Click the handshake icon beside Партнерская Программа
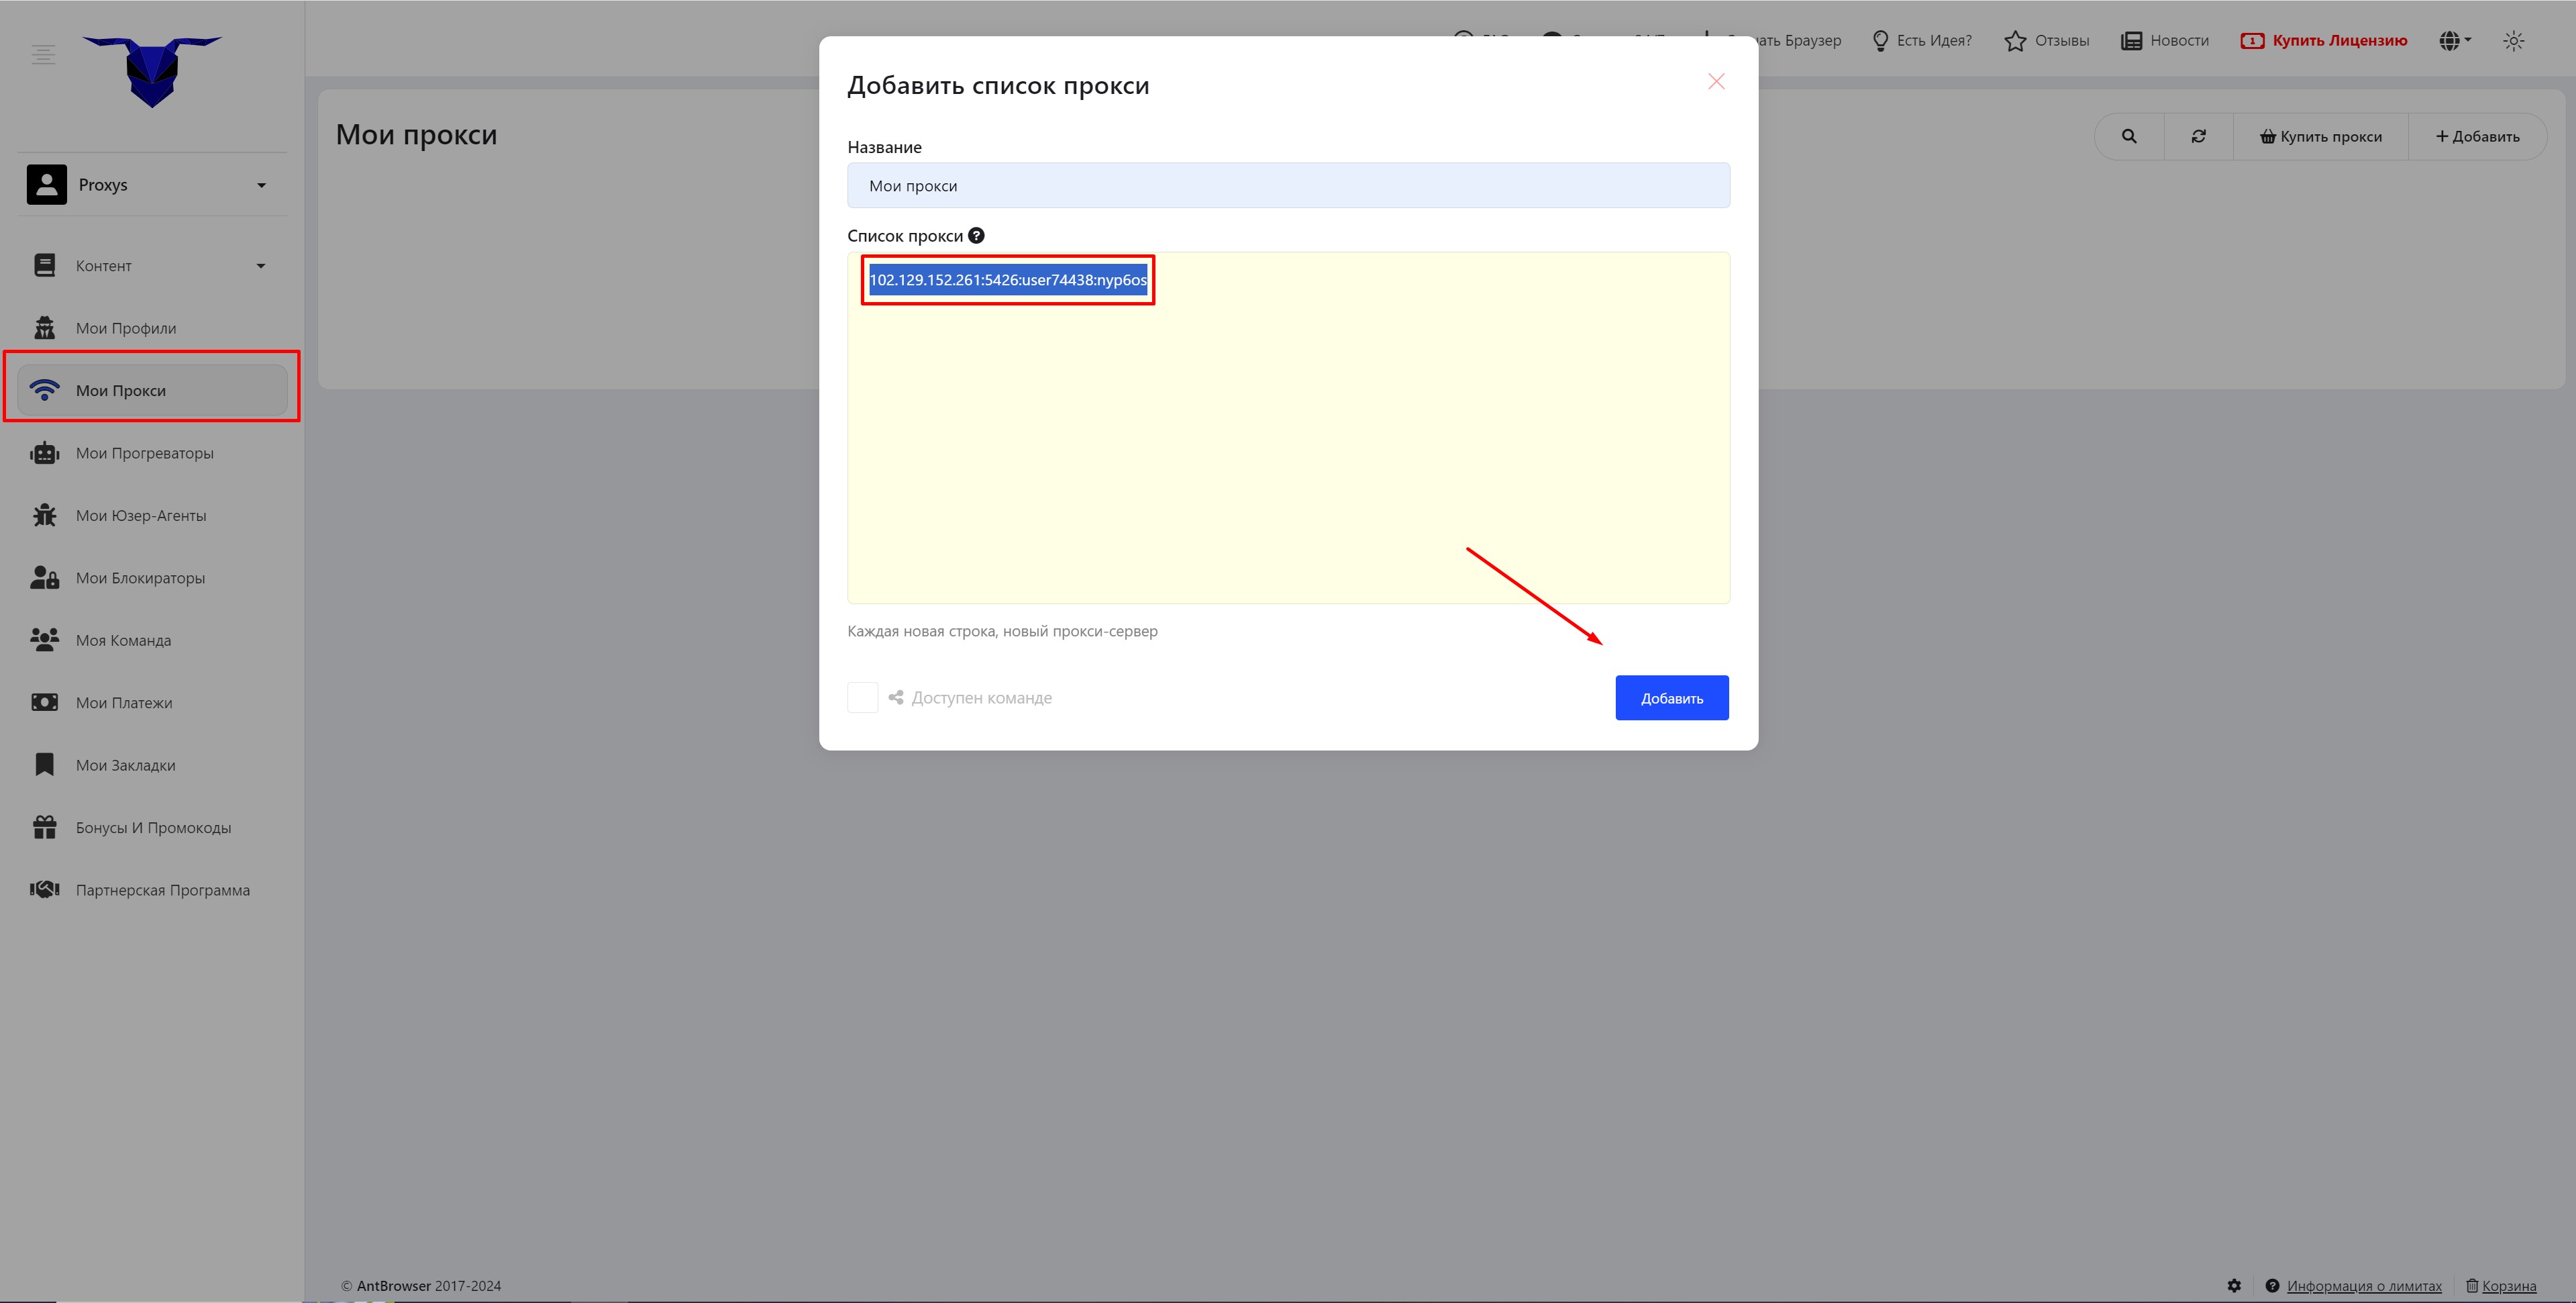2576x1303 pixels. (x=45, y=889)
